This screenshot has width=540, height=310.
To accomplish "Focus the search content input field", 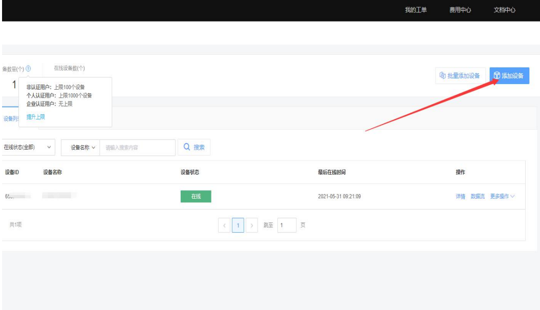I will tap(137, 148).
